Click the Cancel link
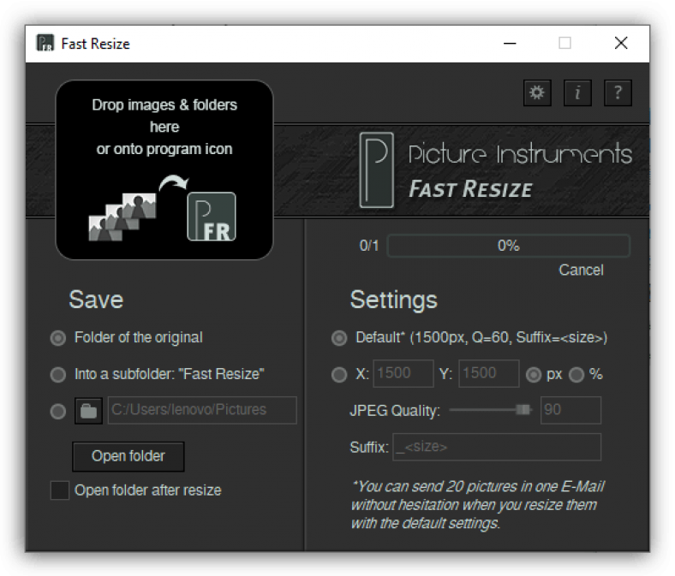 [x=581, y=270]
